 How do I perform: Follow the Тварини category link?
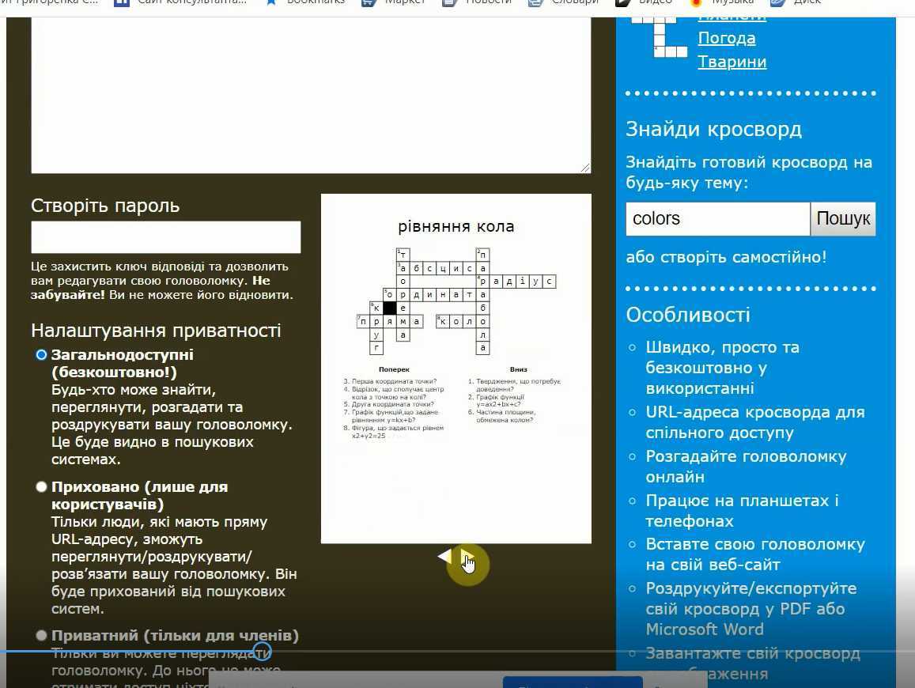click(732, 62)
